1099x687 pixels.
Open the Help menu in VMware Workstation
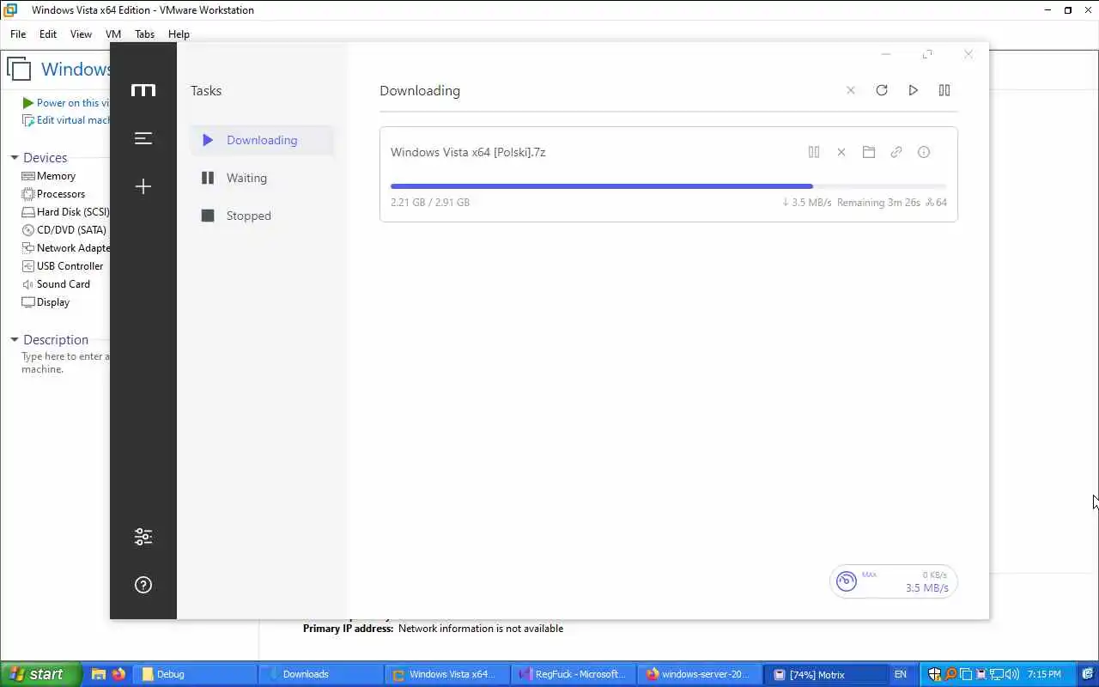[179, 34]
